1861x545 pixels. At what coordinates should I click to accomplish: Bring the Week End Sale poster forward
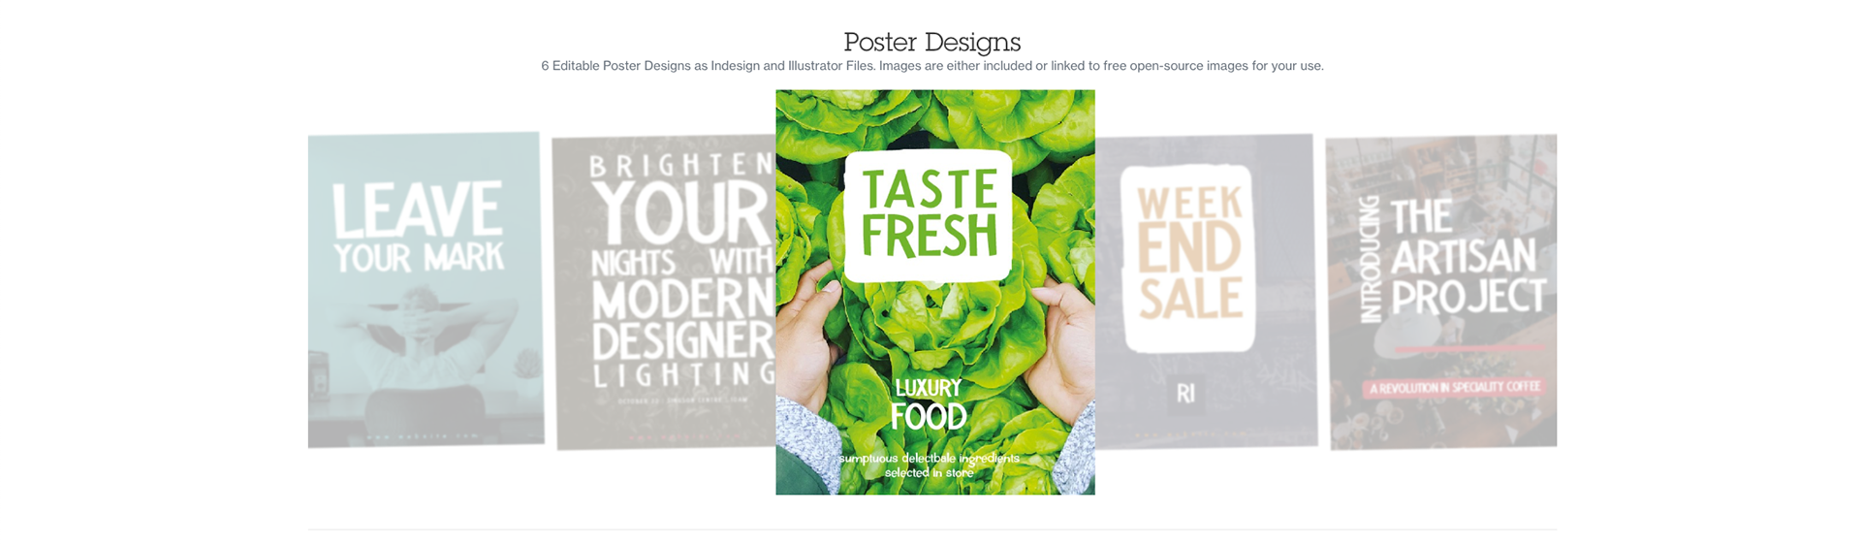pyautogui.click(x=1206, y=291)
